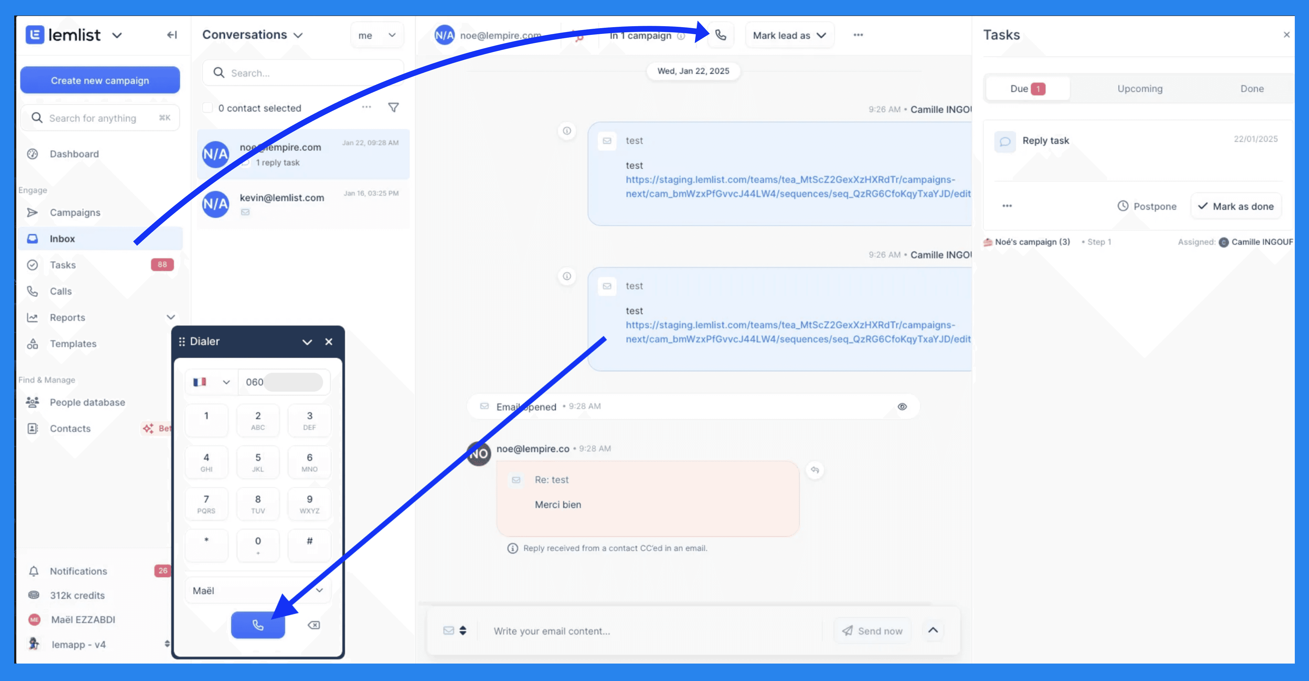Open Campaigns in the sidebar
The image size is (1309, 681).
(x=75, y=212)
